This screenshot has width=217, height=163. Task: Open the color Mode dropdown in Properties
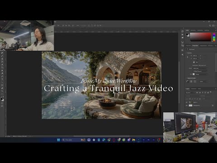[x=200, y=68]
